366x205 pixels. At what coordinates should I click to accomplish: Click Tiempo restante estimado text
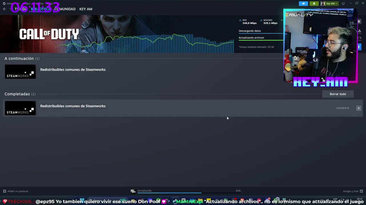tap(256, 47)
